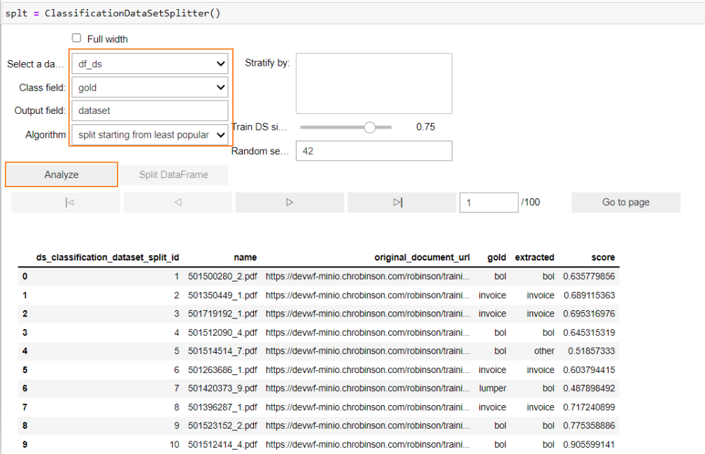This screenshot has height=454, width=705.
Task: Click the score value 0.635779856
Action: pyautogui.click(x=589, y=277)
